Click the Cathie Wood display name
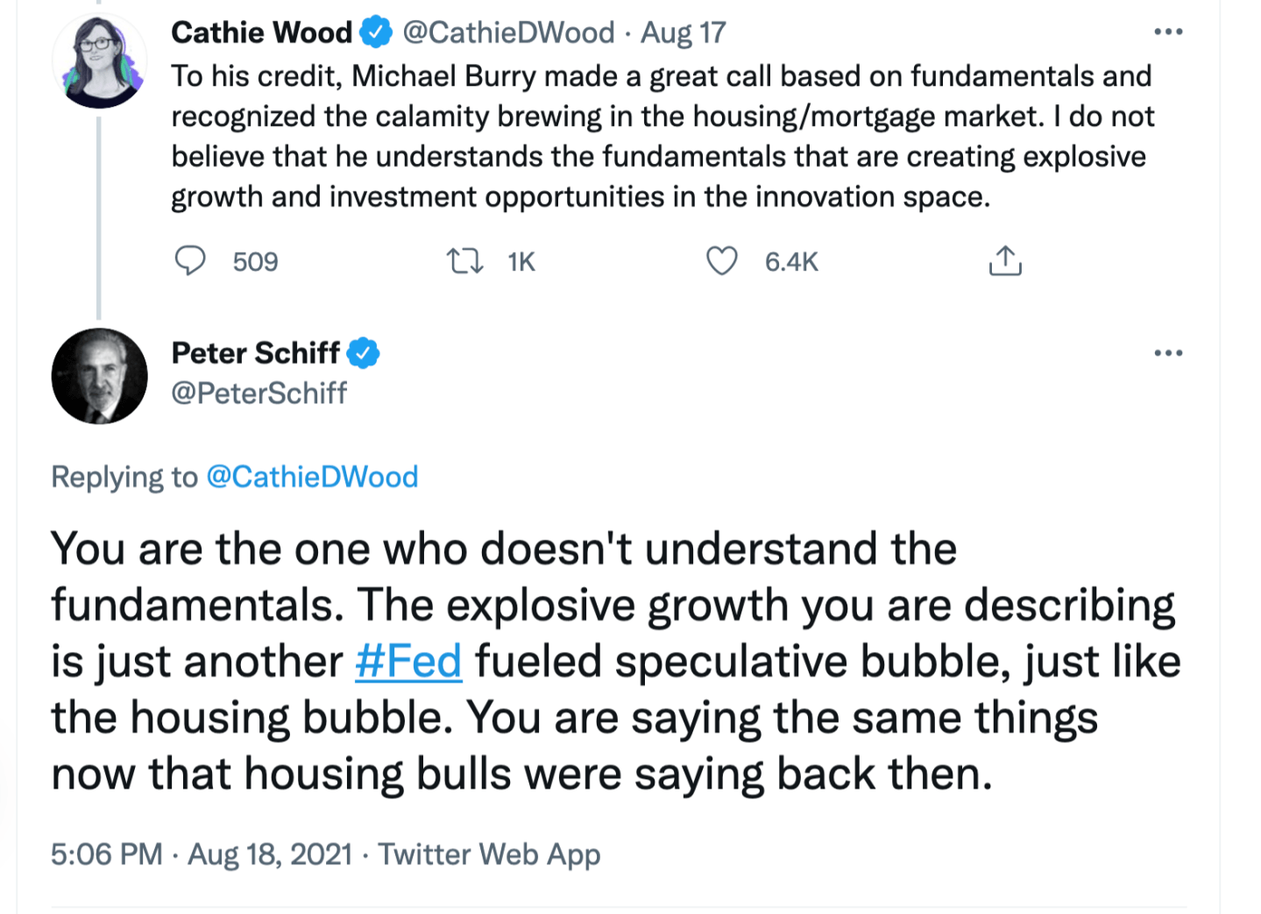The image size is (1261, 914). pyautogui.click(x=261, y=33)
